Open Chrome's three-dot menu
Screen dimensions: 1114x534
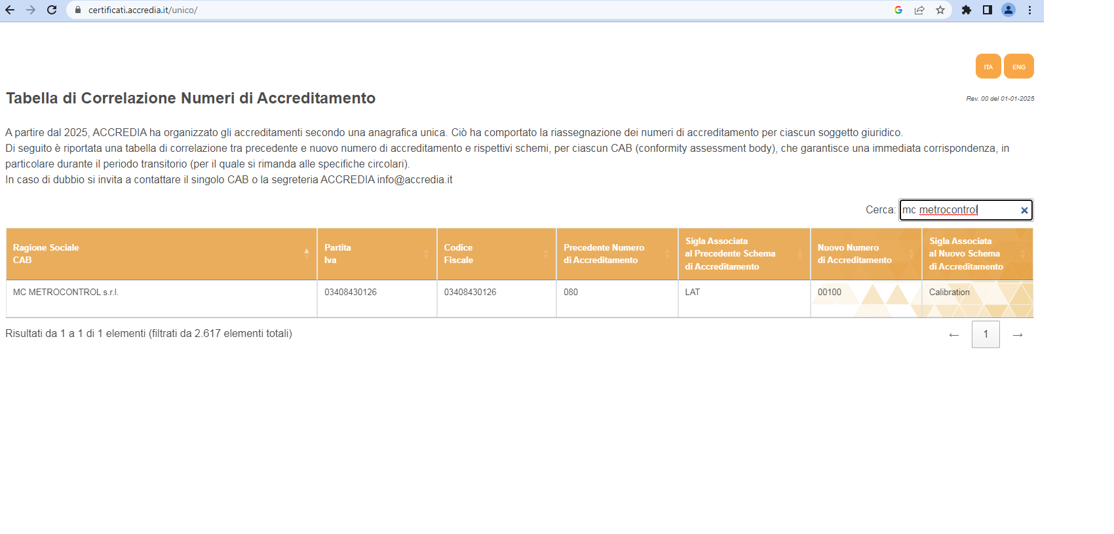click(x=1029, y=10)
